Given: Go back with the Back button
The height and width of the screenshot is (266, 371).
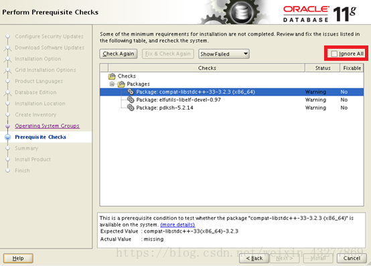Looking at the screenshot, I should click(x=254, y=258).
